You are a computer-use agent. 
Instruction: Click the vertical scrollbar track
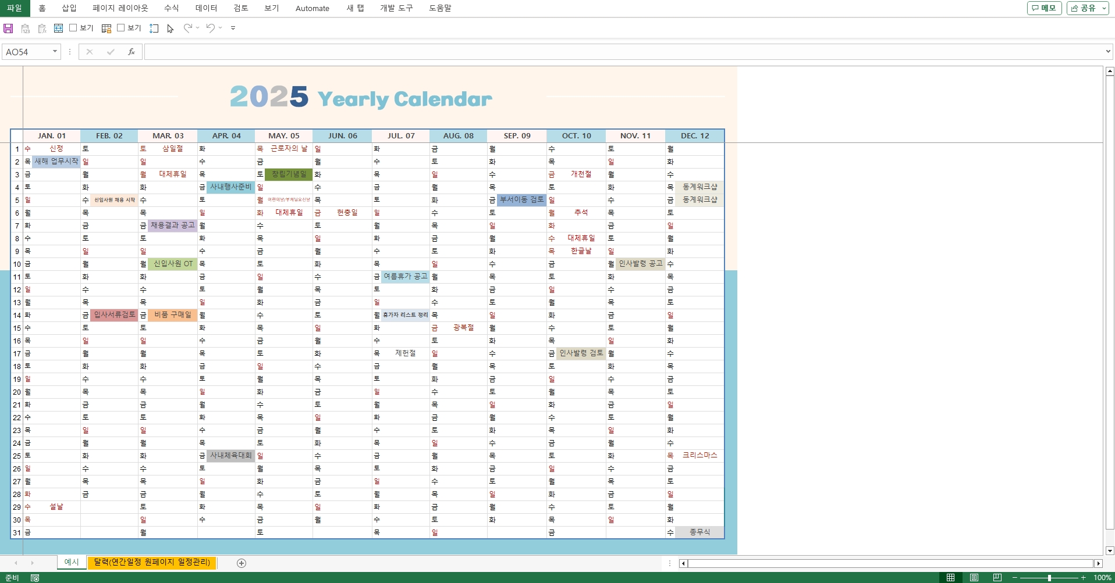[1110, 310]
